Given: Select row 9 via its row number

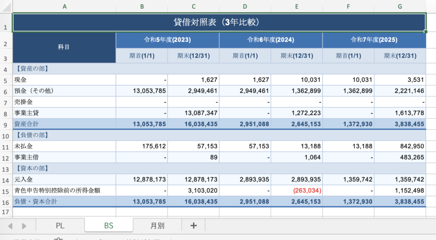Looking at the screenshot, I should coord(6,124).
